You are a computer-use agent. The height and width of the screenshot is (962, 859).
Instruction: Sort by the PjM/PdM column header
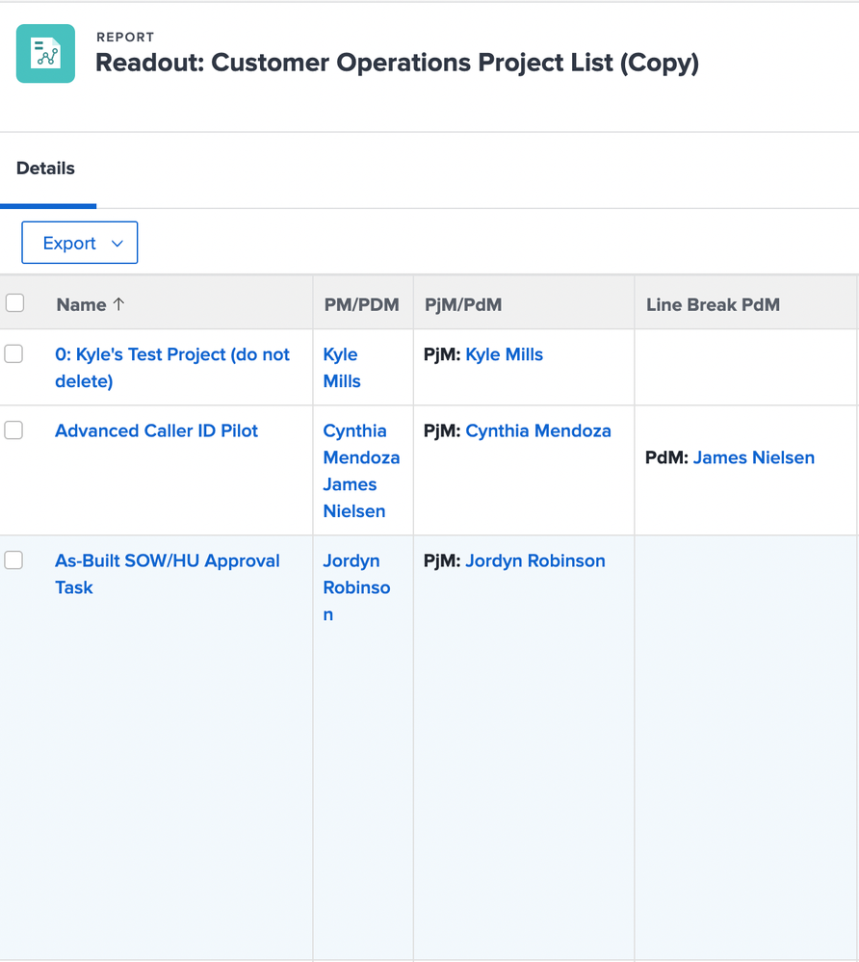pos(463,304)
